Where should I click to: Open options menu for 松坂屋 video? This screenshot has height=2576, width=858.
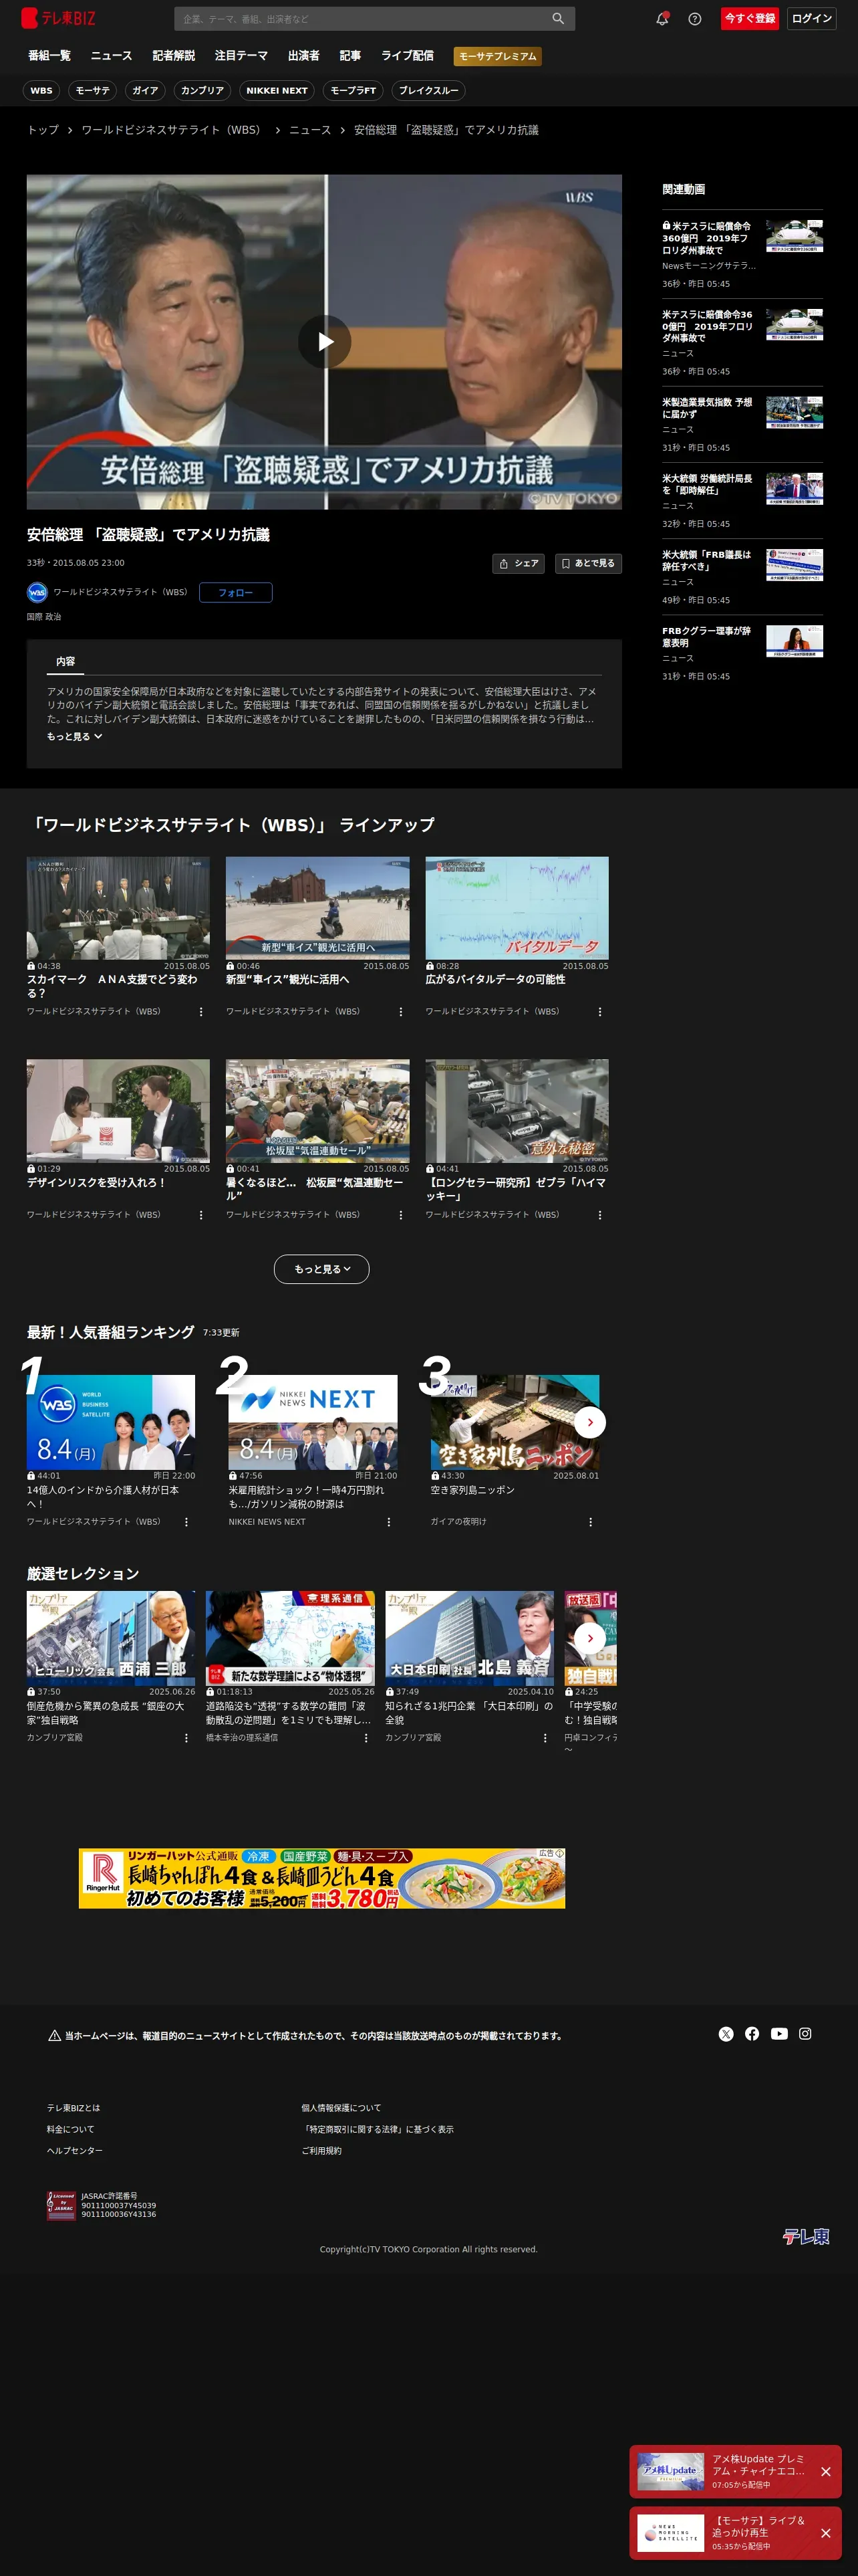[400, 1215]
